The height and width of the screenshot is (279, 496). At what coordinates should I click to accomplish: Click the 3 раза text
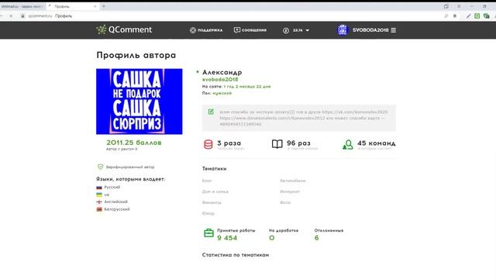229,143
